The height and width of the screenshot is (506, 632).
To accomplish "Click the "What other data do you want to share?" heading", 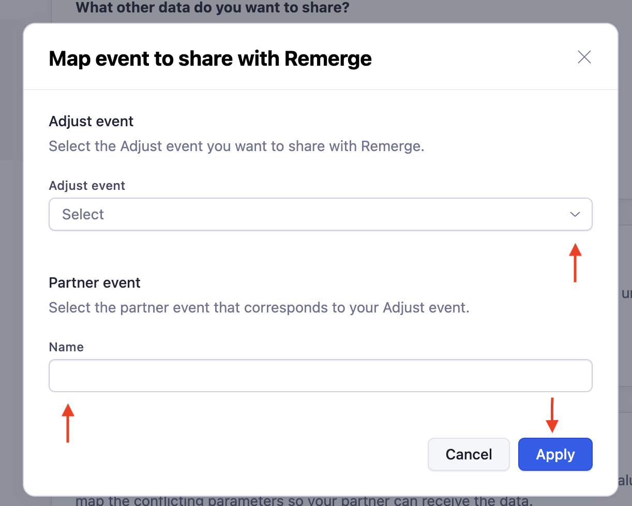I will tap(212, 8).
